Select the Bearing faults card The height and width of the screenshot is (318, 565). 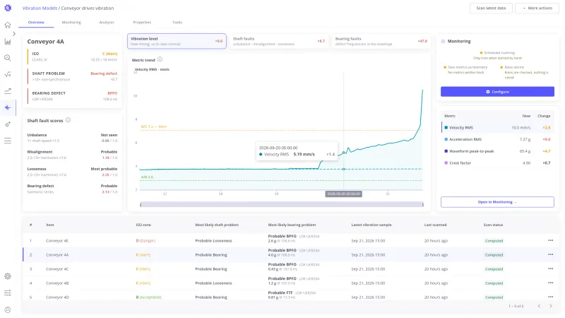pyautogui.click(x=381, y=41)
